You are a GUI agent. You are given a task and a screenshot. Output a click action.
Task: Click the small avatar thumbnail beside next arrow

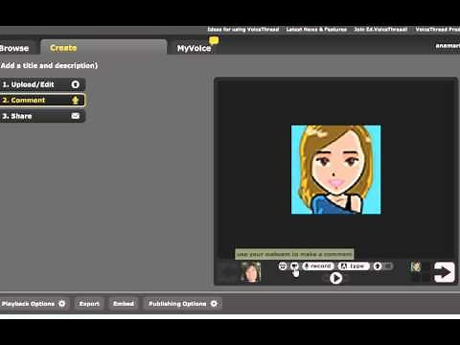(416, 266)
